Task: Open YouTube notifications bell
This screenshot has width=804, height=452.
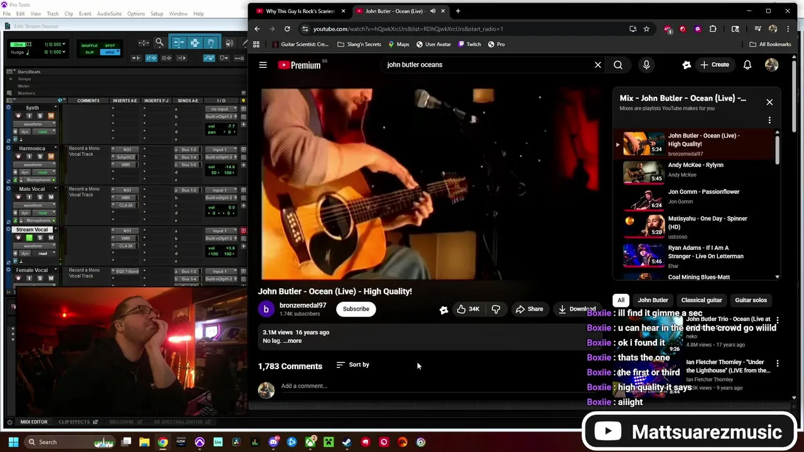Action: (x=747, y=65)
